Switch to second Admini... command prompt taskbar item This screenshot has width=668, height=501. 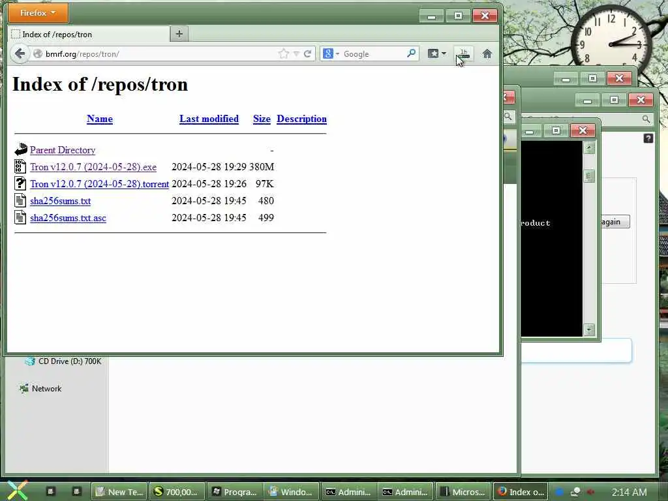[406, 492]
